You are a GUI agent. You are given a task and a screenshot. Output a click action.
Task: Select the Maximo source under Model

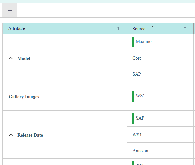click(x=144, y=41)
